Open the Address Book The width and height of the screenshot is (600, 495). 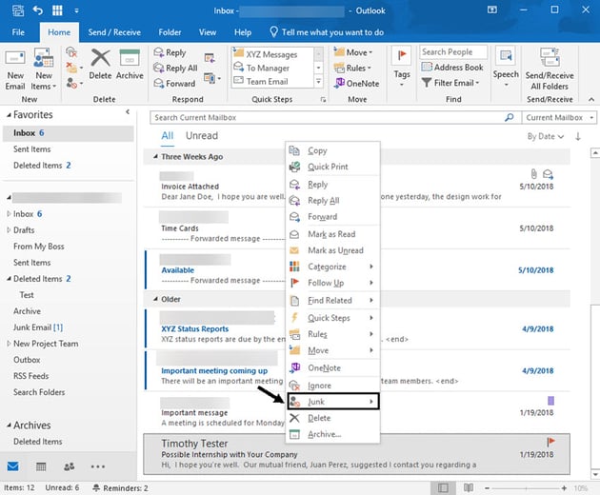point(452,68)
